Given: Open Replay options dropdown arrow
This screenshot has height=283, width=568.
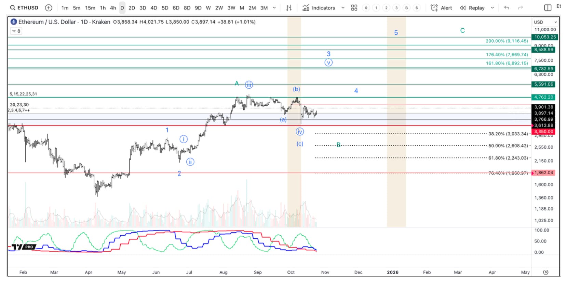Looking at the screenshot, I should pos(492,8).
